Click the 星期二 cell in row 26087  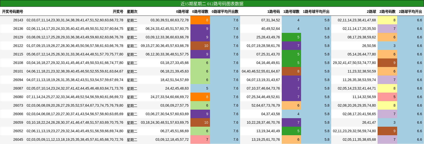[x=132, y=89]
